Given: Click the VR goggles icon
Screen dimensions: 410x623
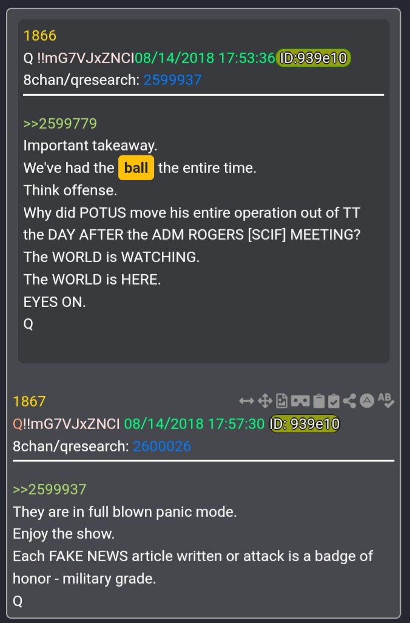Looking at the screenshot, I should tap(300, 401).
